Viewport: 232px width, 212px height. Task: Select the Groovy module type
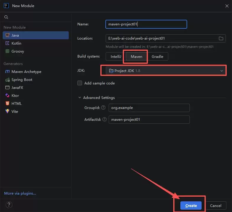point(36,51)
